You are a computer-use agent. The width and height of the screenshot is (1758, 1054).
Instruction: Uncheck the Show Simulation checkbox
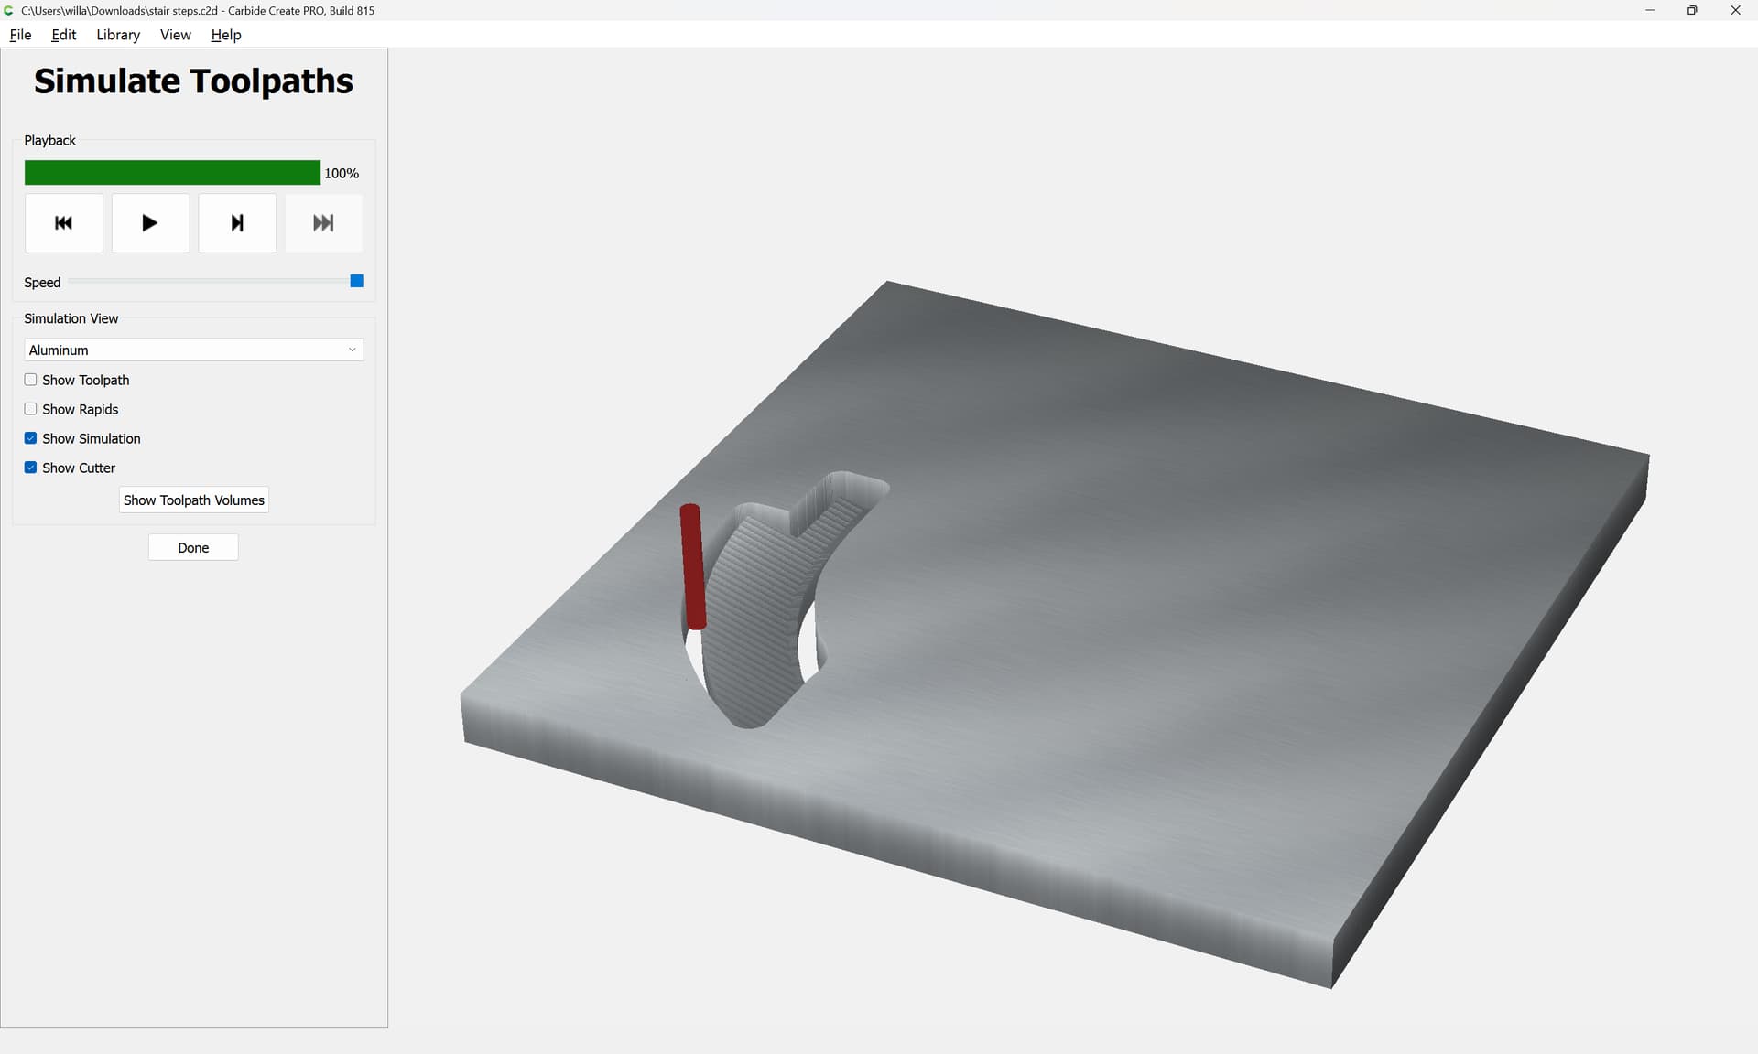(x=30, y=438)
